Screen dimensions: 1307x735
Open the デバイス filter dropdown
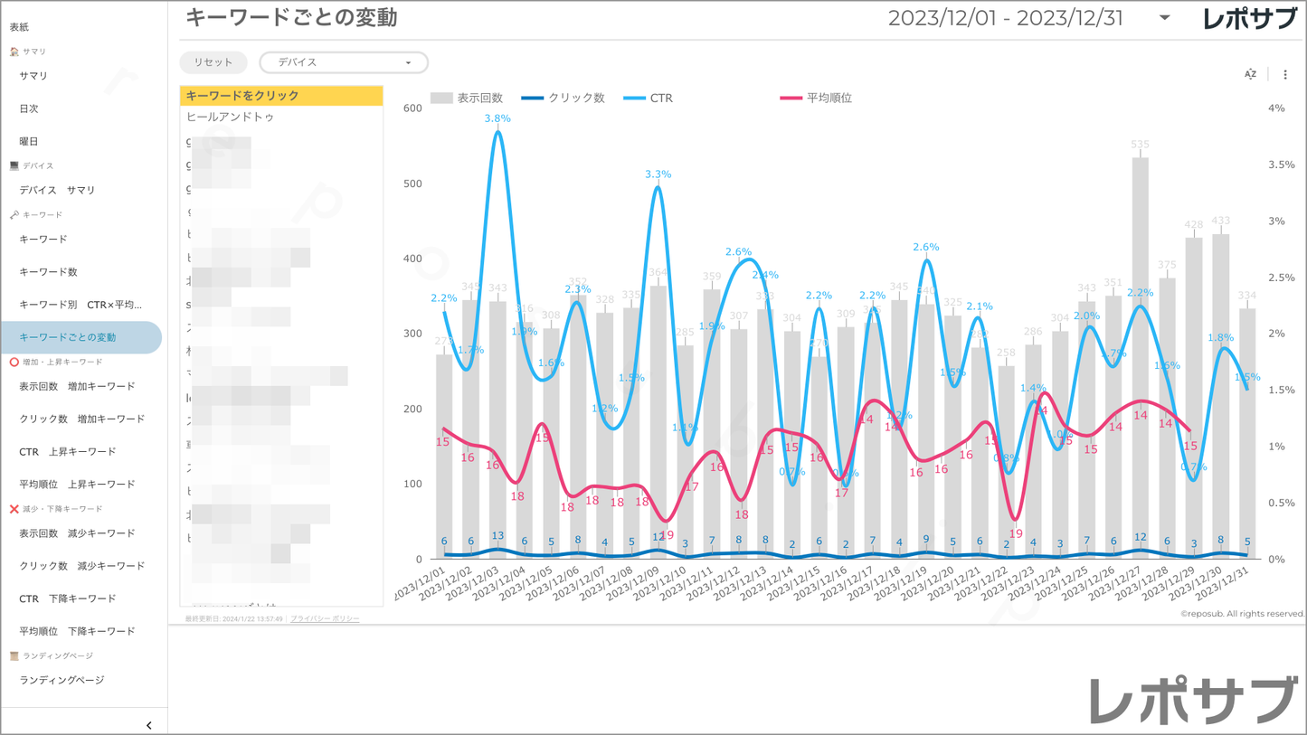[344, 62]
